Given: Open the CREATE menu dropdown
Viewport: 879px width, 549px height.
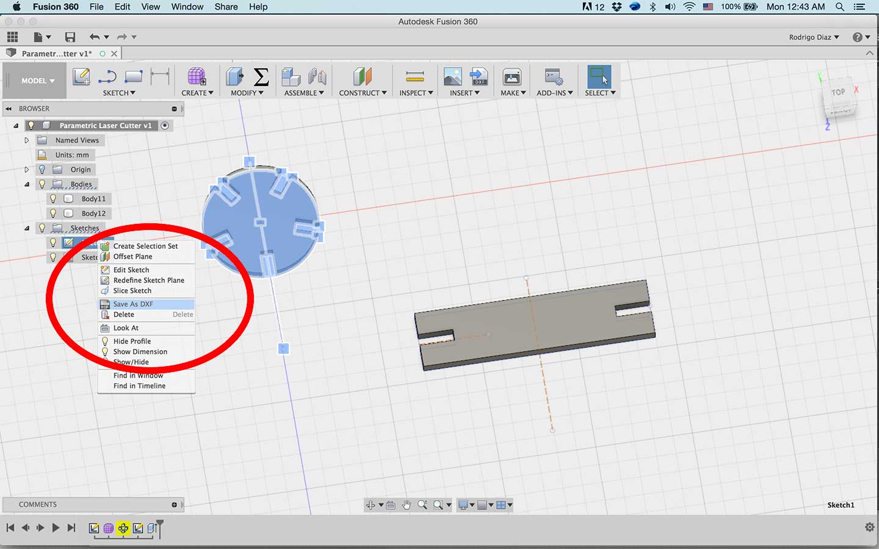Looking at the screenshot, I should (197, 93).
